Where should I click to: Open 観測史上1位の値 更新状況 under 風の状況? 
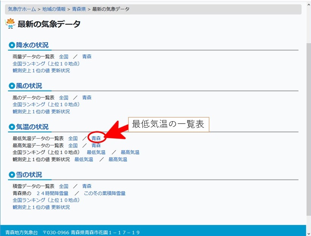(41, 112)
